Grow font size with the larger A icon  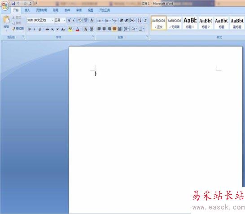69,20
